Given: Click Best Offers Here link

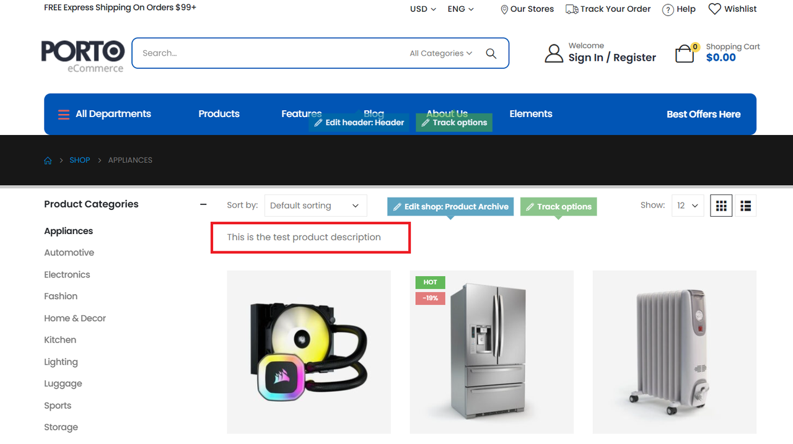Looking at the screenshot, I should [x=704, y=114].
